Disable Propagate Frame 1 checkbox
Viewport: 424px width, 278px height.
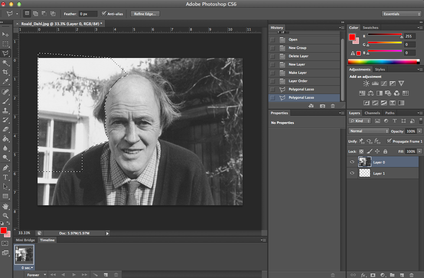pyautogui.click(x=389, y=141)
